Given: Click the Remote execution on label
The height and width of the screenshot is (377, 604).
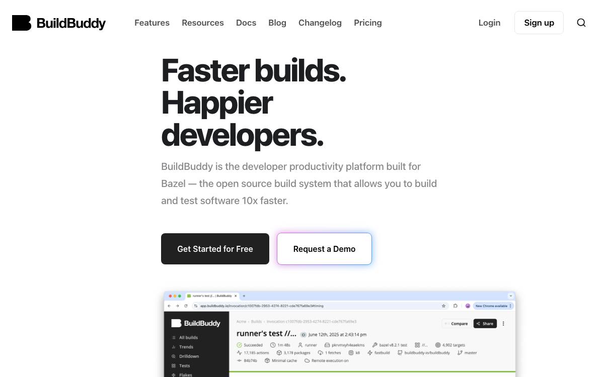Looking at the screenshot, I should point(326,360).
